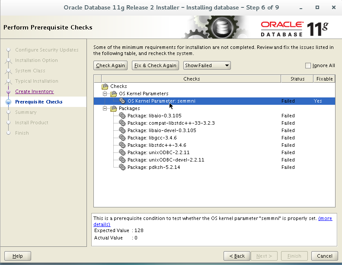Image resolution: width=342 pixels, height=265 pixels.
Task: Click the gear icon for libgcc-3.4.6
Action: click(x=122, y=138)
